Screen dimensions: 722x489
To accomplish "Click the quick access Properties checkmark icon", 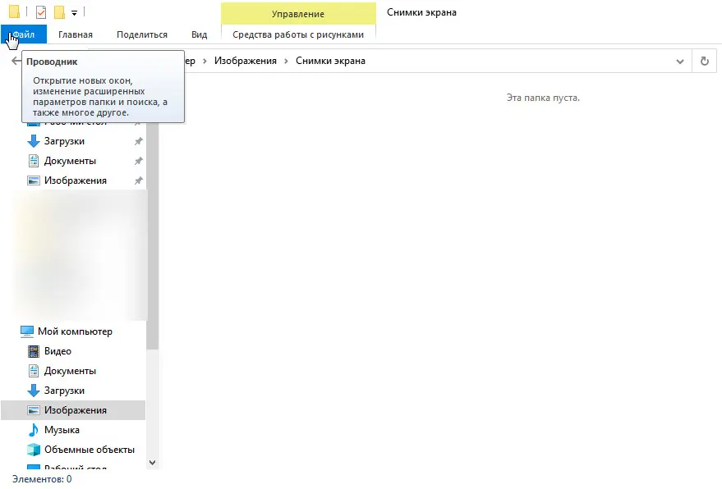I will [x=41, y=12].
